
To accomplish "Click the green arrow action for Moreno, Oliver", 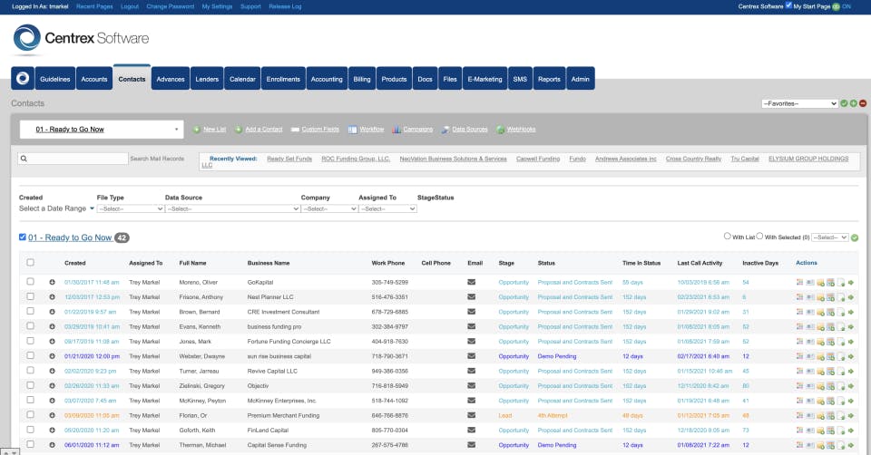I will pyautogui.click(x=852, y=283).
